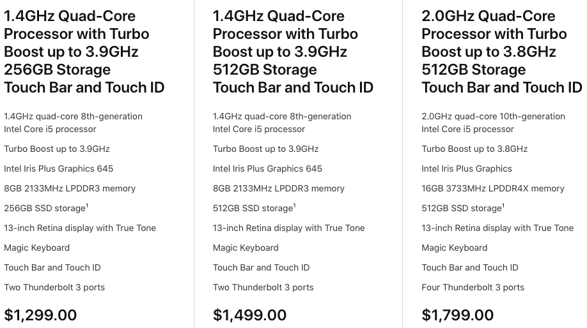The width and height of the screenshot is (587, 328).
Task: Click Magic Keyboard in the right column
Action: (454, 248)
